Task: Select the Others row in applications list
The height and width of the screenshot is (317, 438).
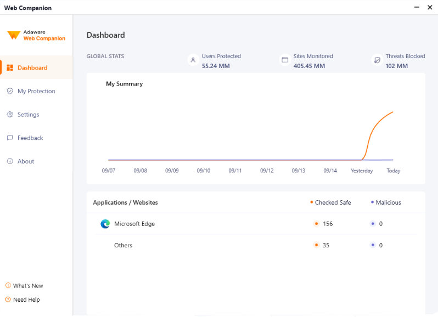Action: 123,245
